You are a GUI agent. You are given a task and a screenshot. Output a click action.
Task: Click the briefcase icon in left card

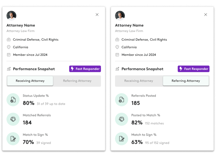(9, 40)
